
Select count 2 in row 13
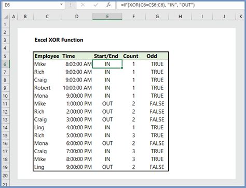[x=133, y=119]
